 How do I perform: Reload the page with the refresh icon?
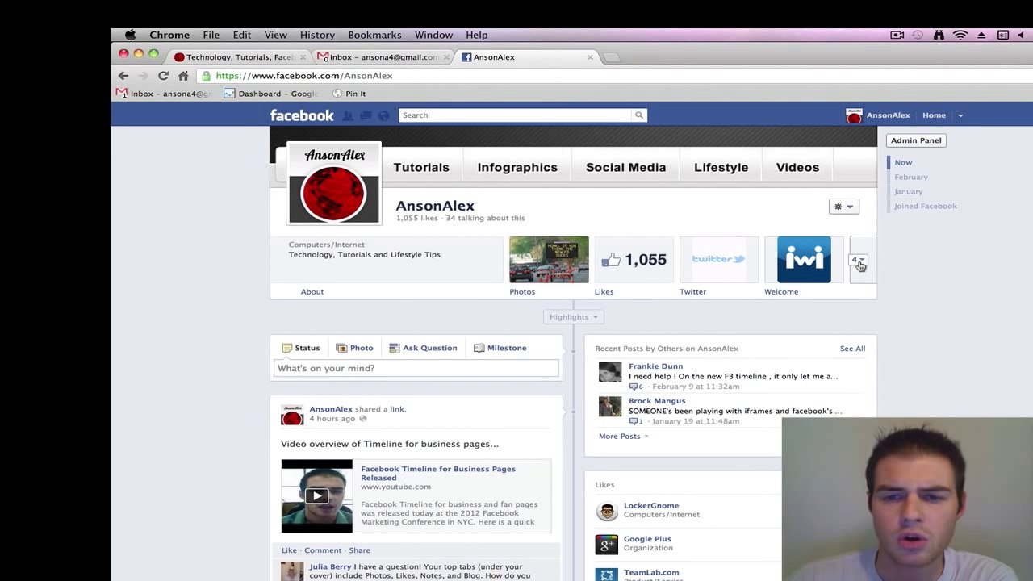[x=163, y=76]
